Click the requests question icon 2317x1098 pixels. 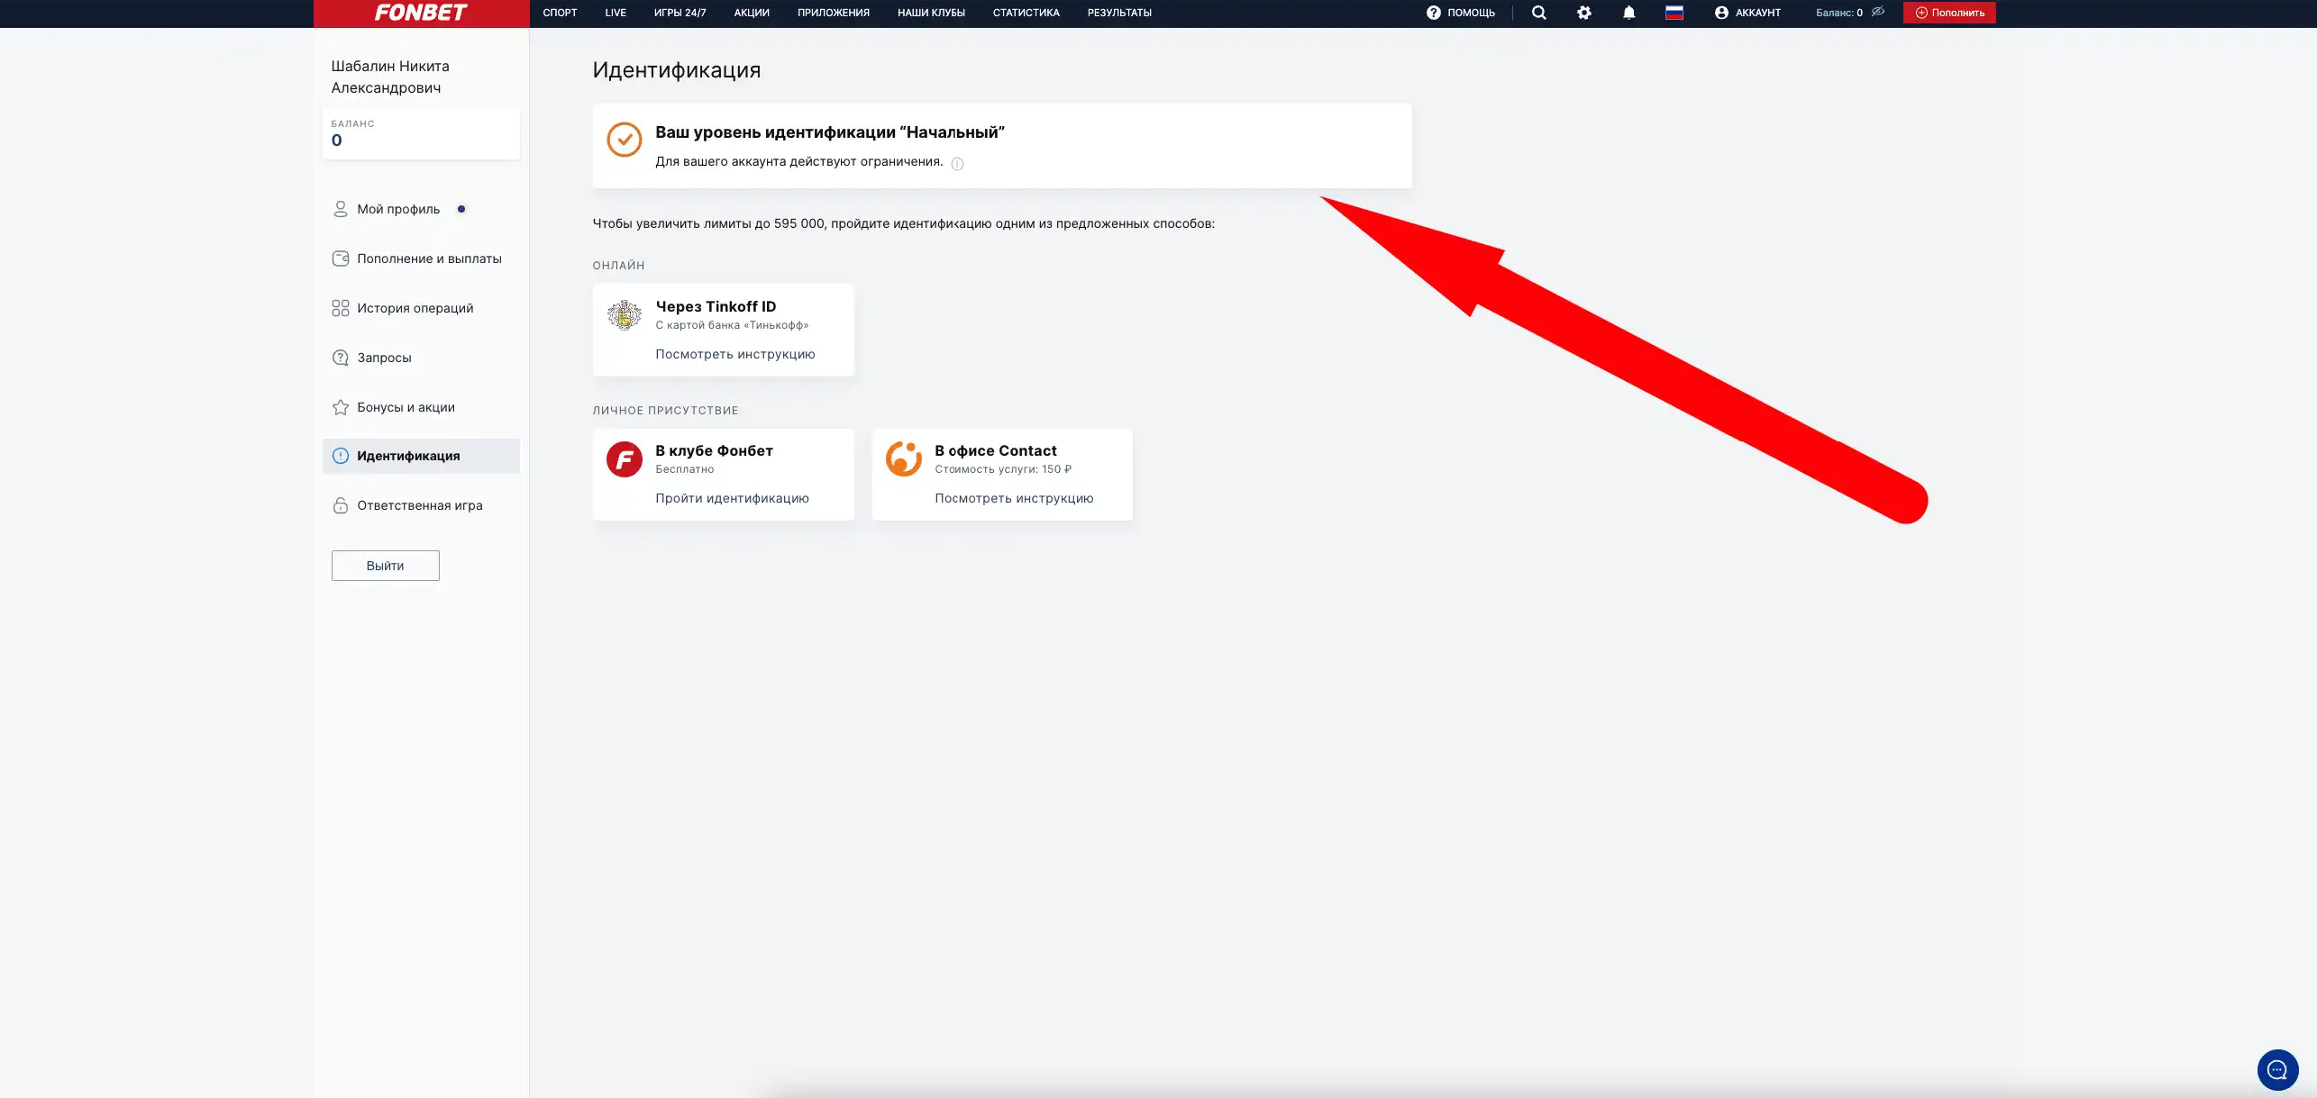[340, 358]
